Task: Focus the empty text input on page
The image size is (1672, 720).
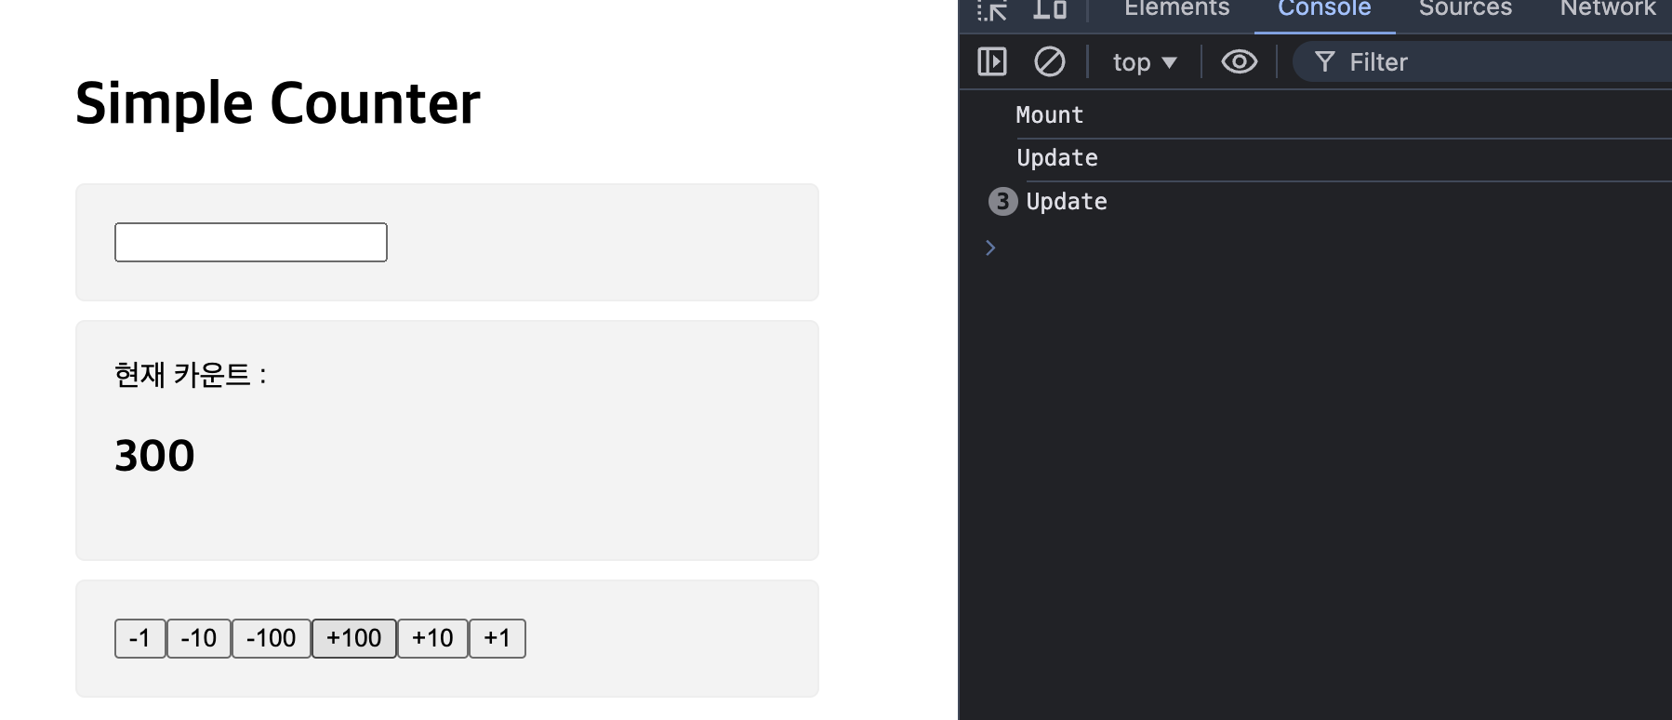Action: tap(251, 242)
